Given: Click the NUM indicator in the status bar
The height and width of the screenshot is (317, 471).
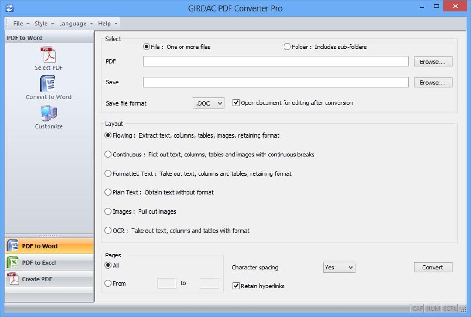Looking at the screenshot, I should tap(433, 308).
